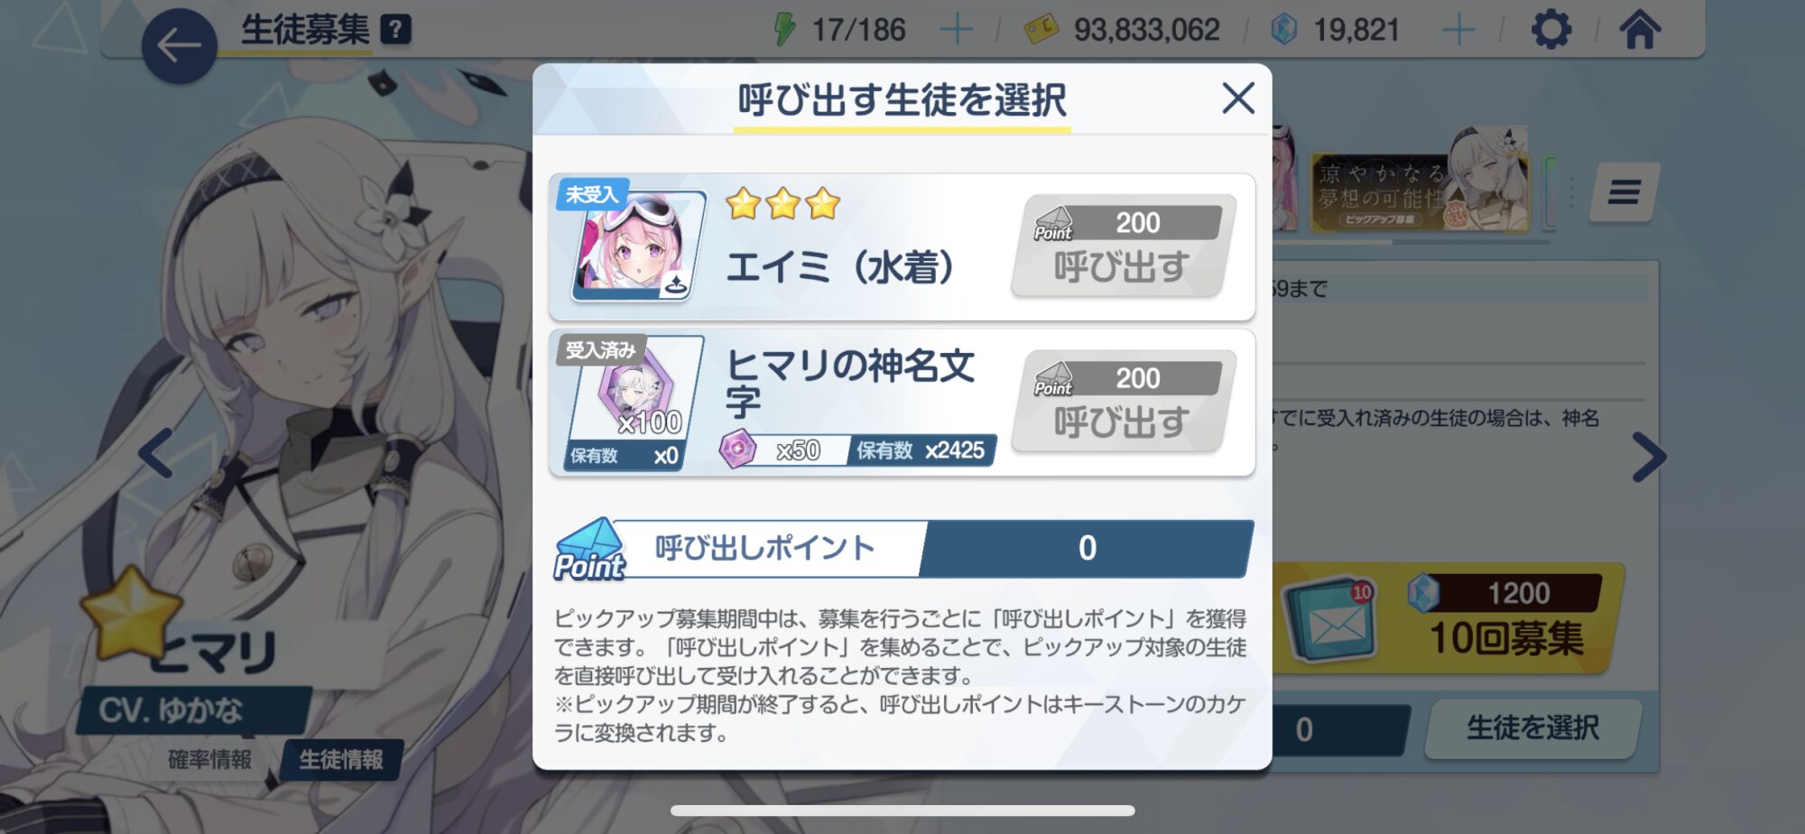Show previous banner with left chevron

155,453
